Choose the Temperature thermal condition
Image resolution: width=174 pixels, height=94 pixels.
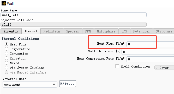[7, 49]
